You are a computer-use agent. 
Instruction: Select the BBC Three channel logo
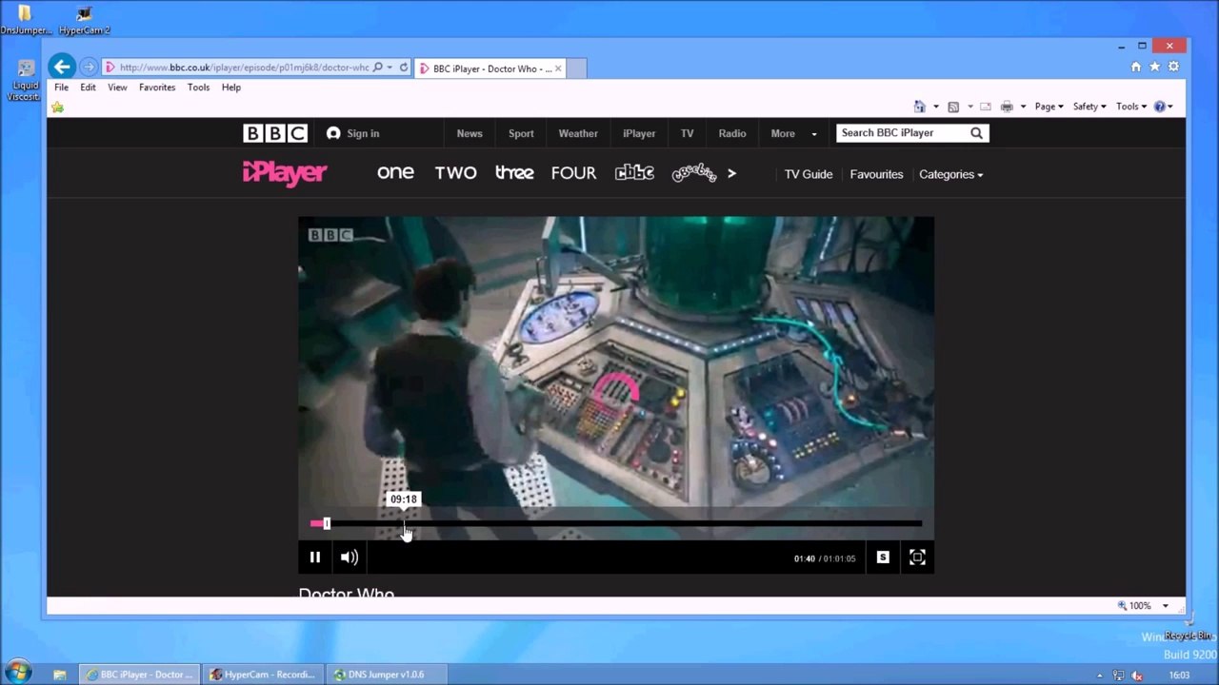pyautogui.click(x=514, y=173)
